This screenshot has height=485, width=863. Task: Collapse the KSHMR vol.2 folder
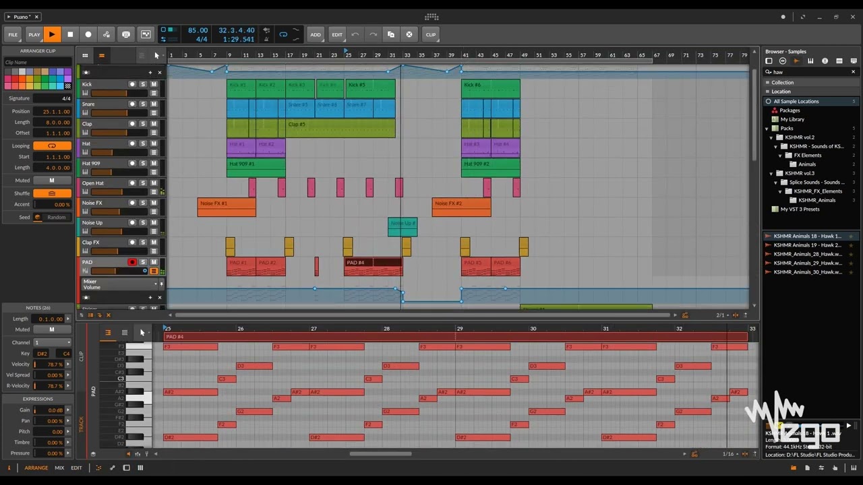click(x=772, y=137)
